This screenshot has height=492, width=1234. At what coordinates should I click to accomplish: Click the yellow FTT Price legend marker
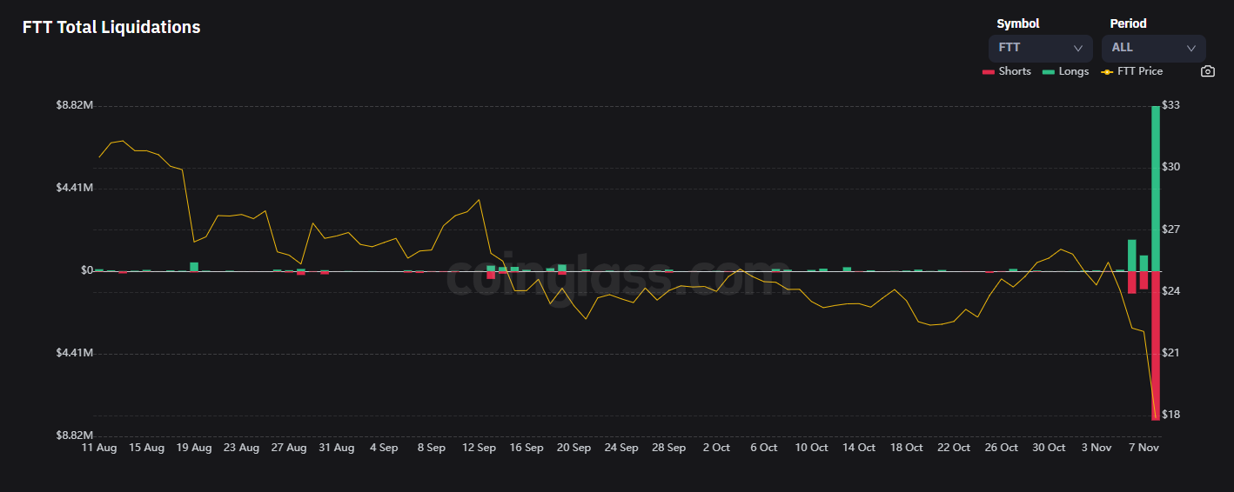[x=1107, y=71]
